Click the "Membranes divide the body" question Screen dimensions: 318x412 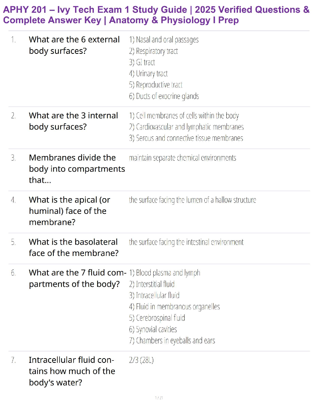tap(77, 169)
